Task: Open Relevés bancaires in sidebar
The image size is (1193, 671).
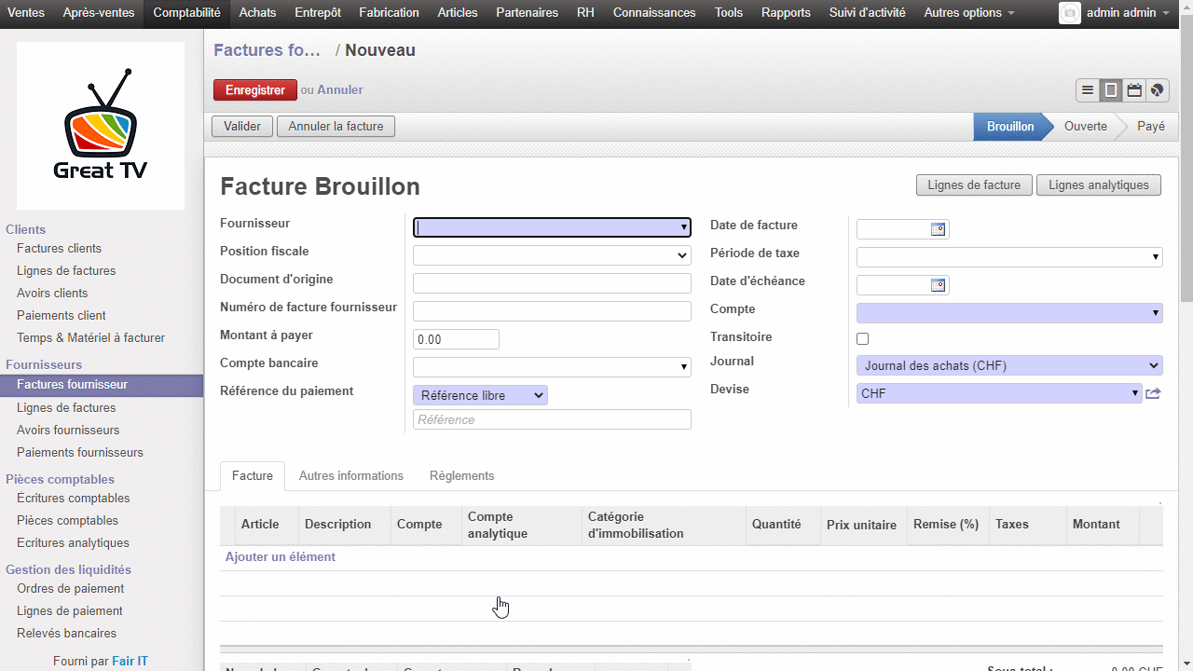Action: pyautogui.click(x=66, y=633)
